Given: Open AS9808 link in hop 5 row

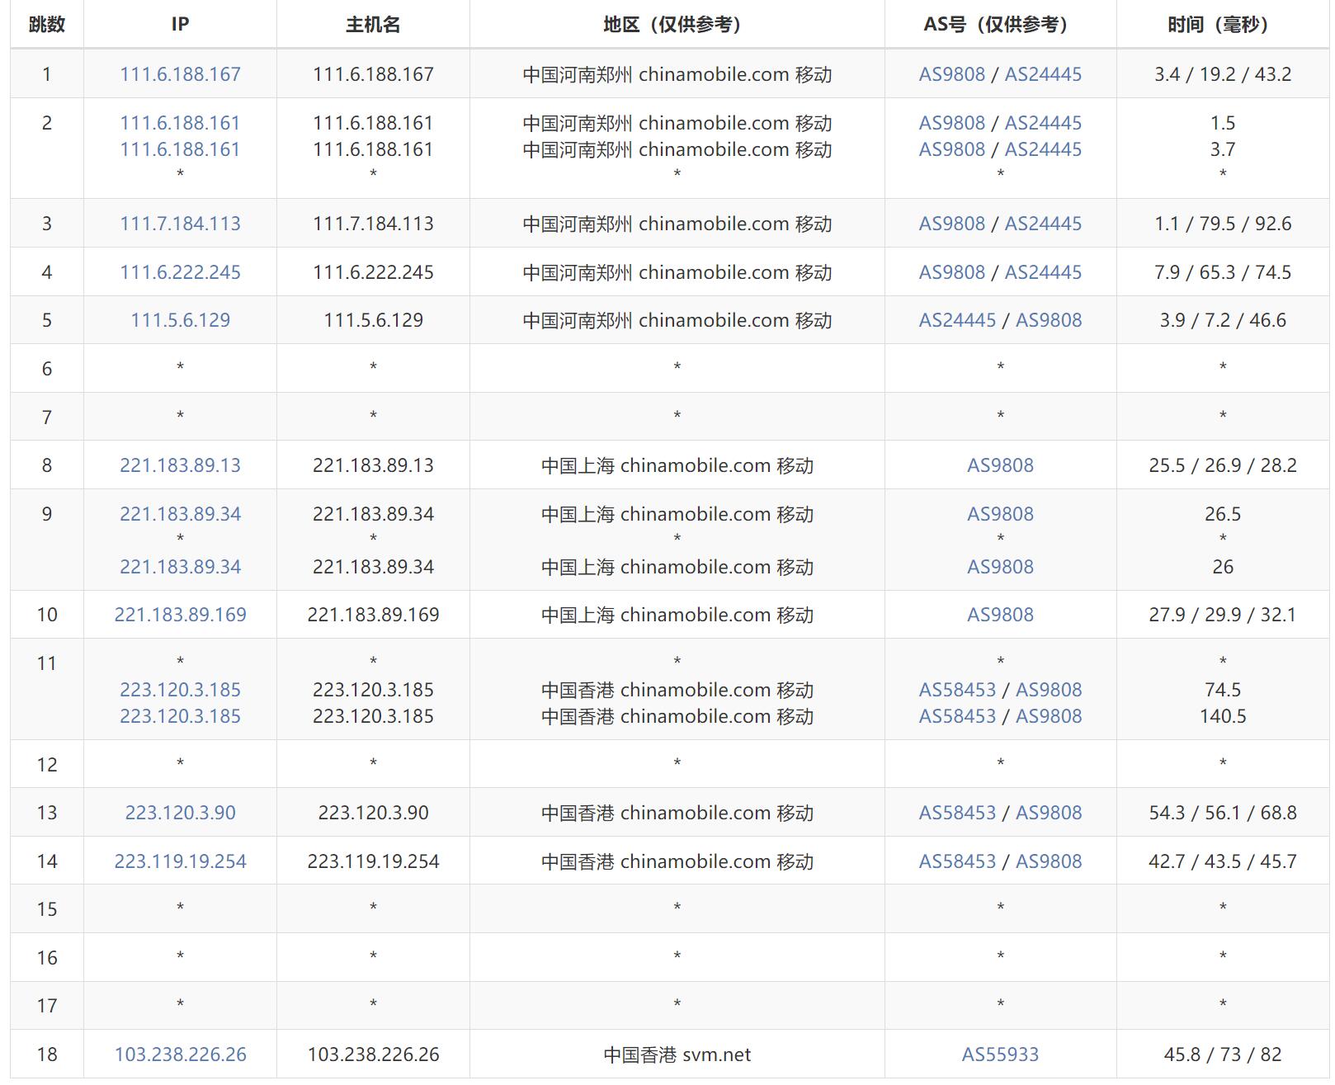Looking at the screenshot, I should (x=1049, y=320).
